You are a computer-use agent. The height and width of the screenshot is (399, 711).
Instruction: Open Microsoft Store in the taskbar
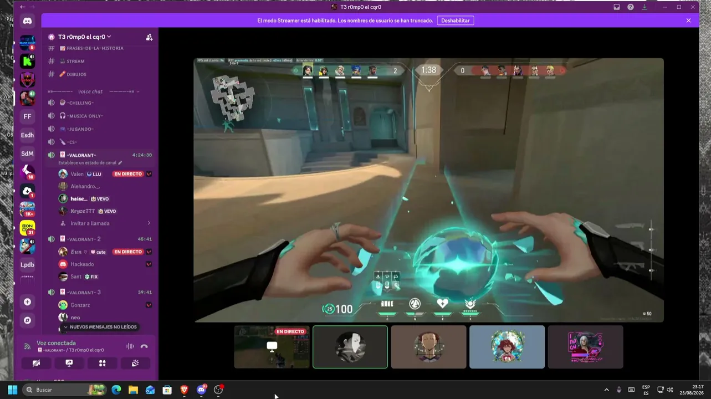pos(167,390)
